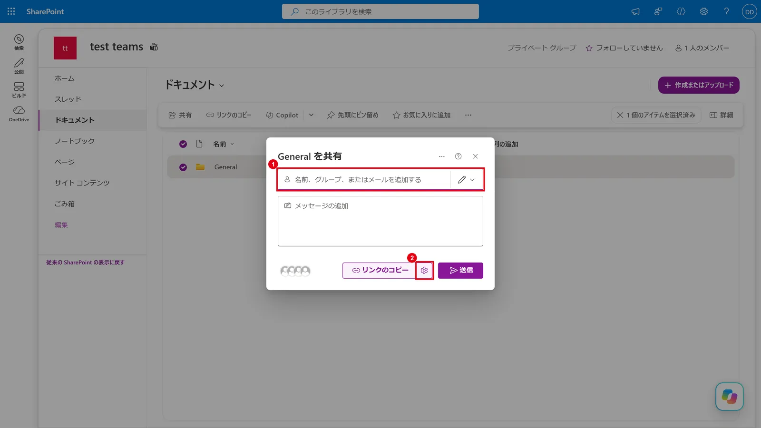Open the 公開 pencil icon in left rail

tap(19, 66)
